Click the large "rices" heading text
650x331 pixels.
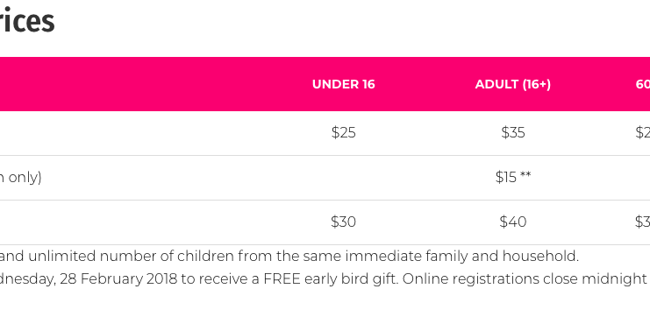click(25, 22)
